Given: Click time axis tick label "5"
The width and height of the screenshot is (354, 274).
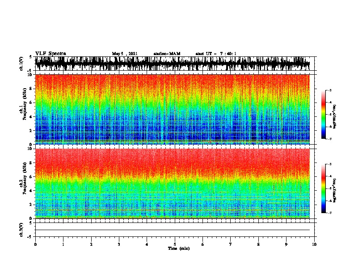Looking at the screenshot, I should [x=175, y=244].
